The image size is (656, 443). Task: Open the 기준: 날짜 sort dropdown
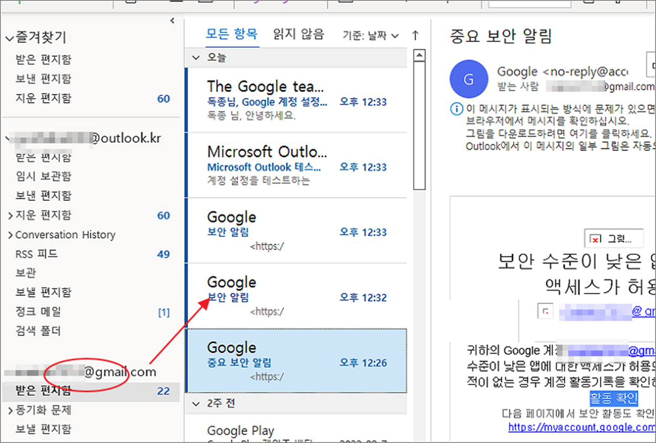tap(371, 36)
